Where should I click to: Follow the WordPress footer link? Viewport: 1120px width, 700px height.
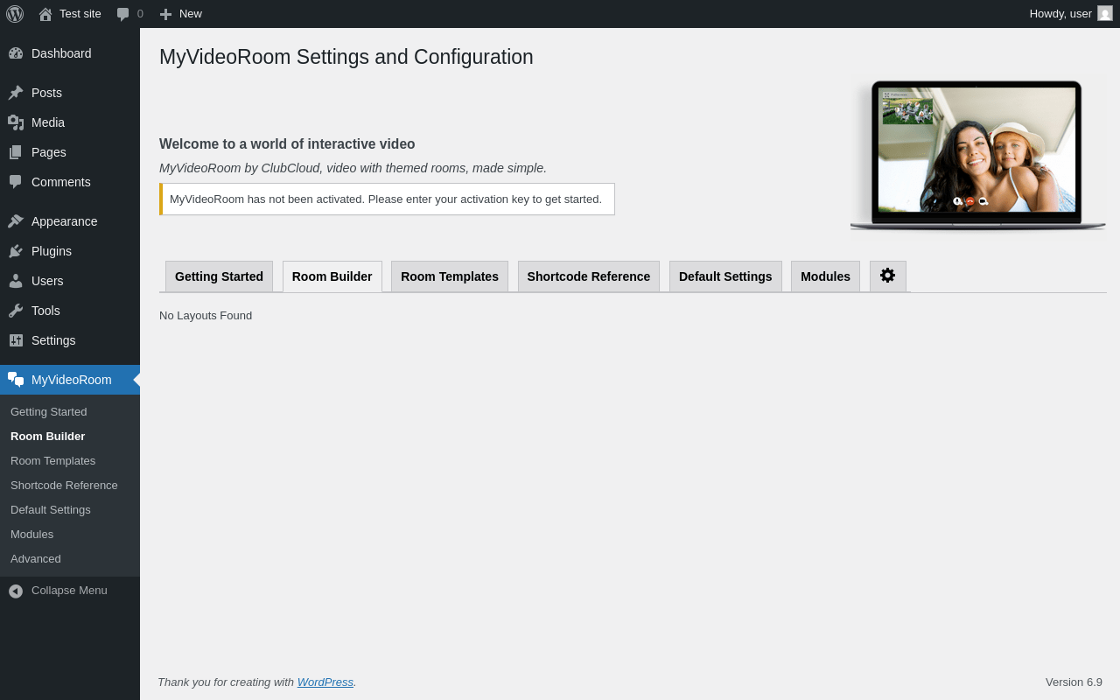pyautogui.click(x=325, y=682)
